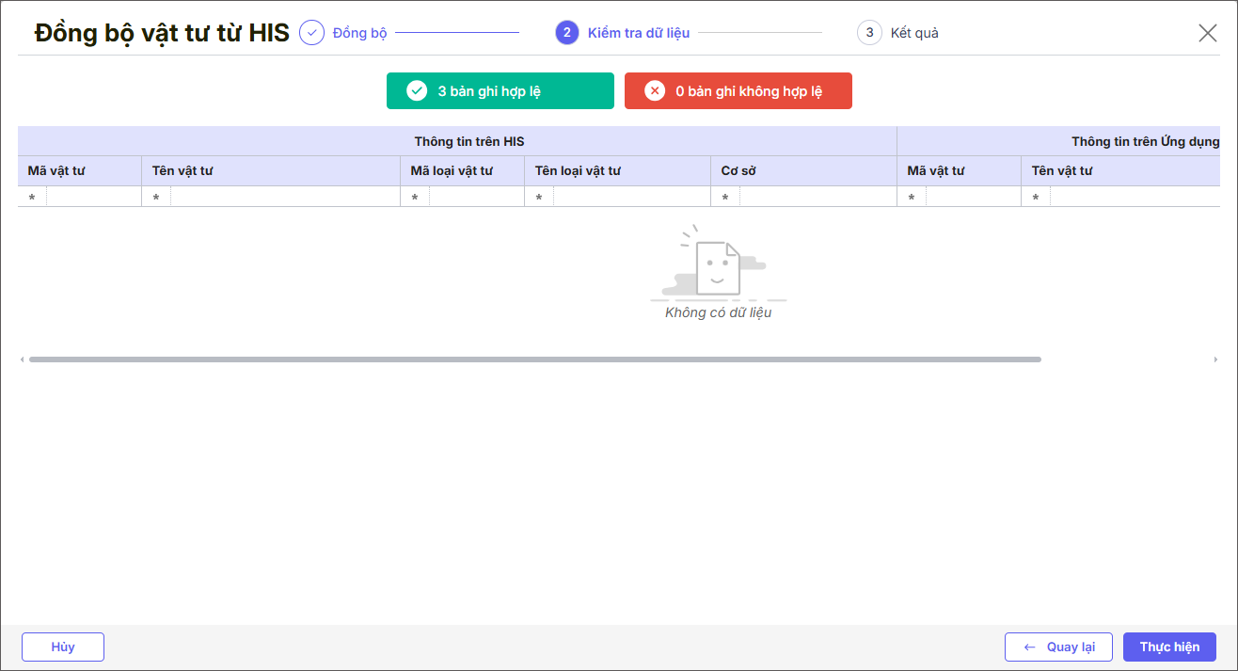Click the step 3 number circle
Image resolution: width=1238 pixels, height=671 pixels.
click(869, 33)
